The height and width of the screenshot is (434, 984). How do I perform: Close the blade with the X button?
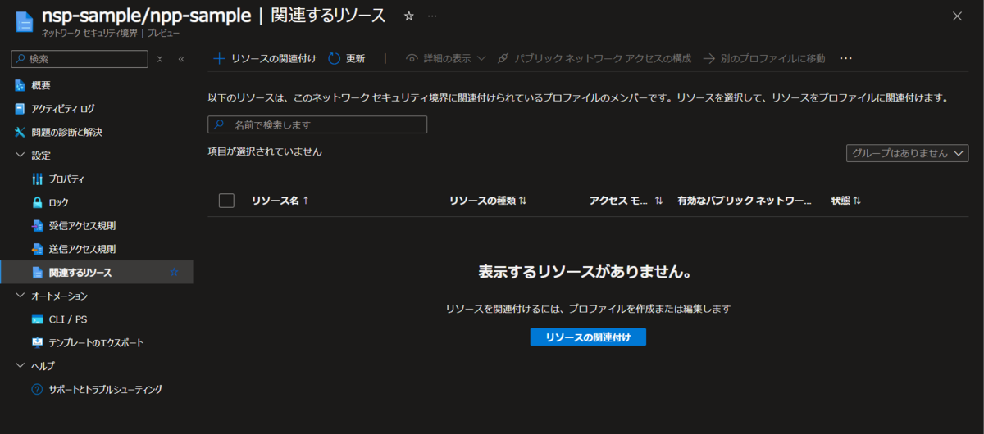pyautogui.click(x=957, y=16)
